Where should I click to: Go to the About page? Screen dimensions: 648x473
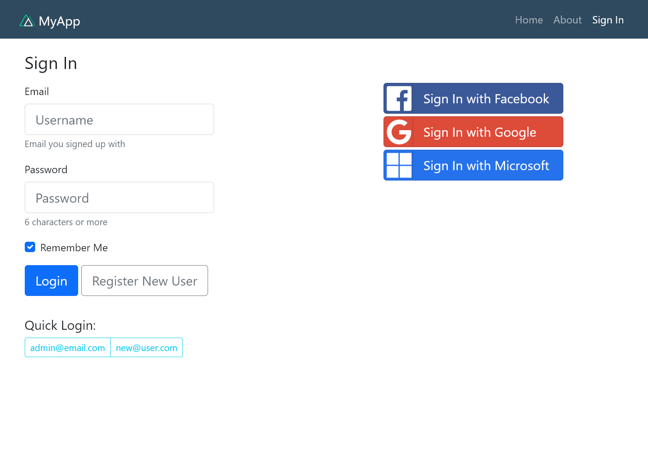[567, 20]
